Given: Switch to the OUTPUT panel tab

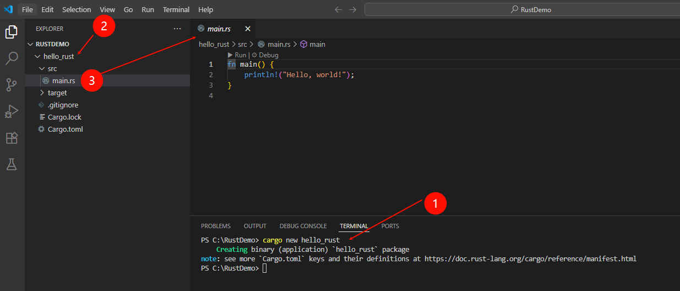Looking at the screenshot, I should point(255,226).
